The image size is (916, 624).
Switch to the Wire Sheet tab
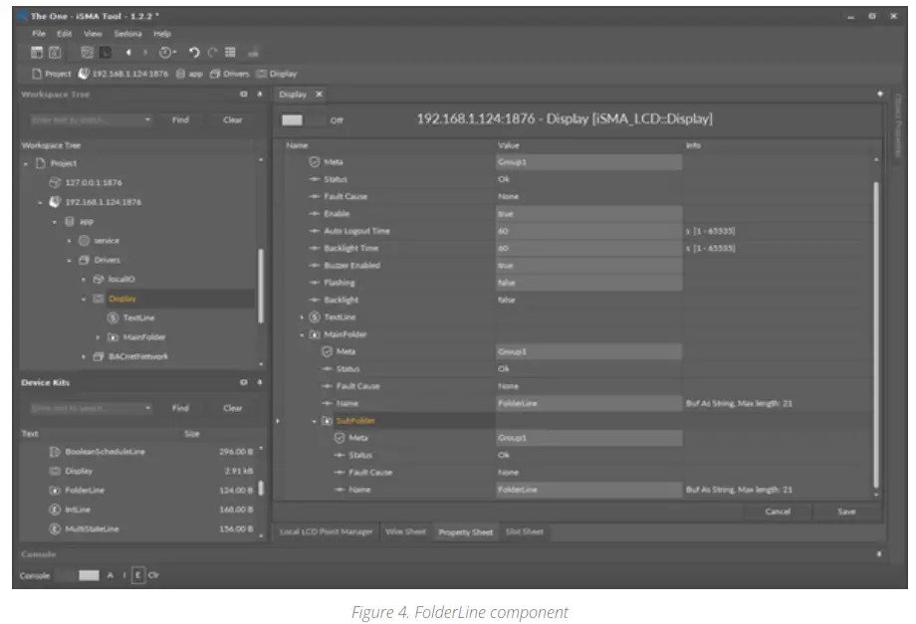[x=405, y=531]
